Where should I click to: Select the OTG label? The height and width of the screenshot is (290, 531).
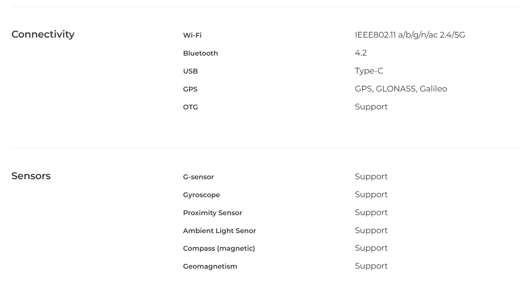point(190,107)
